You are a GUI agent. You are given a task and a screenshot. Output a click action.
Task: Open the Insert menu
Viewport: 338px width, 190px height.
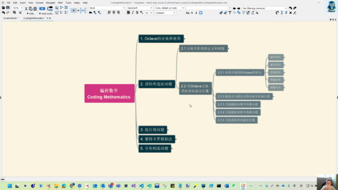(23, 3)
